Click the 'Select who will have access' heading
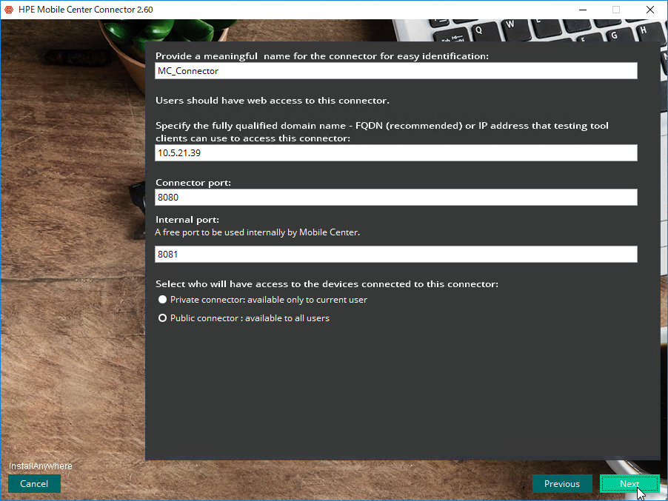Screen dimensions: 668x501 327,284
